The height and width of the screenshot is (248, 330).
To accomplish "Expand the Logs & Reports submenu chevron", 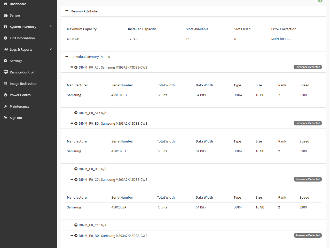I will pyautogui.click(x=51, y=49).
